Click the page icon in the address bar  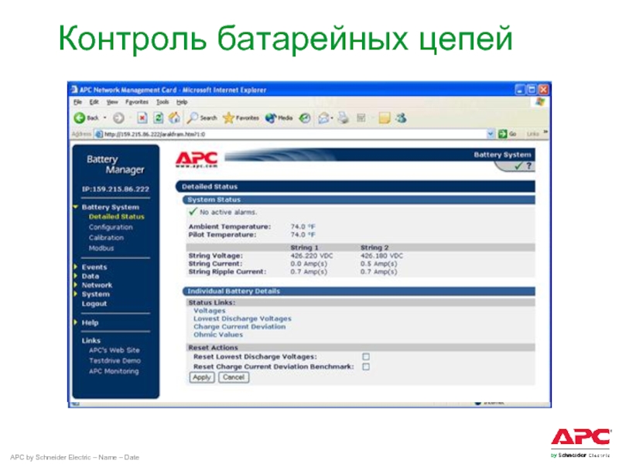click(99, 134)
